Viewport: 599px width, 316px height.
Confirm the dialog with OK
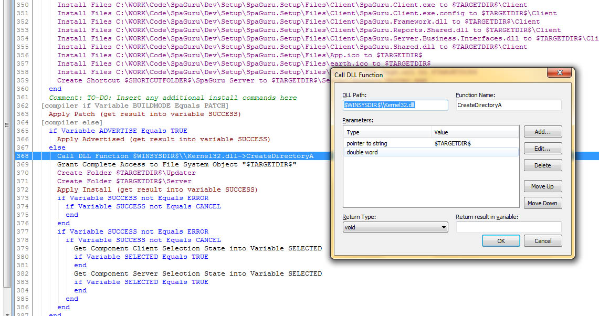[501, 241]
